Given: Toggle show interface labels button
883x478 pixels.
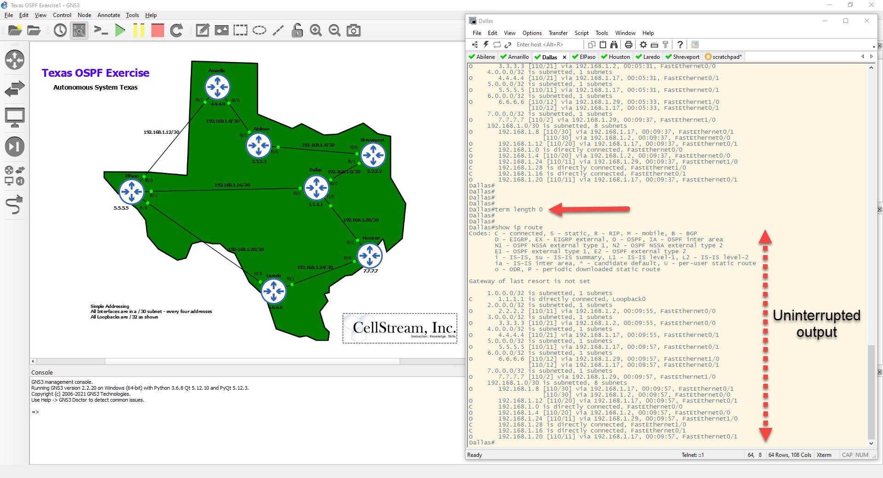Looking at the screenshot, I should tap(79, 31).
